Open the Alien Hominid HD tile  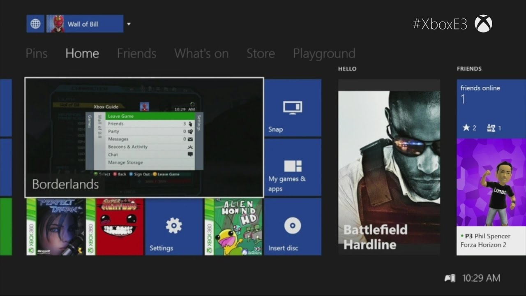point(233,227)
